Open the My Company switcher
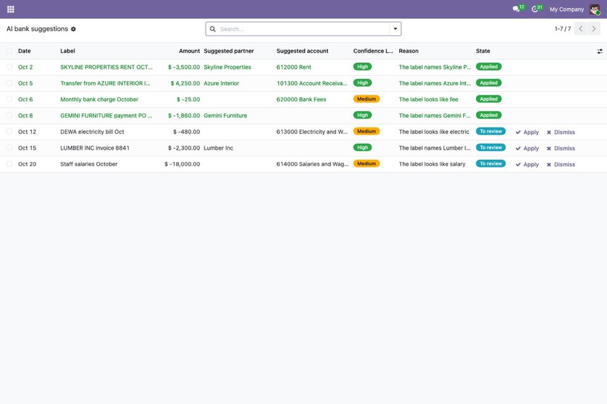Viewport: 607px width, 404px height. tap(566, 9)
